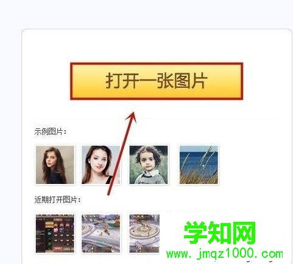Select the second recent game arena thumbnail
This screenshot has width=293, height=264.
click(101, 233)
